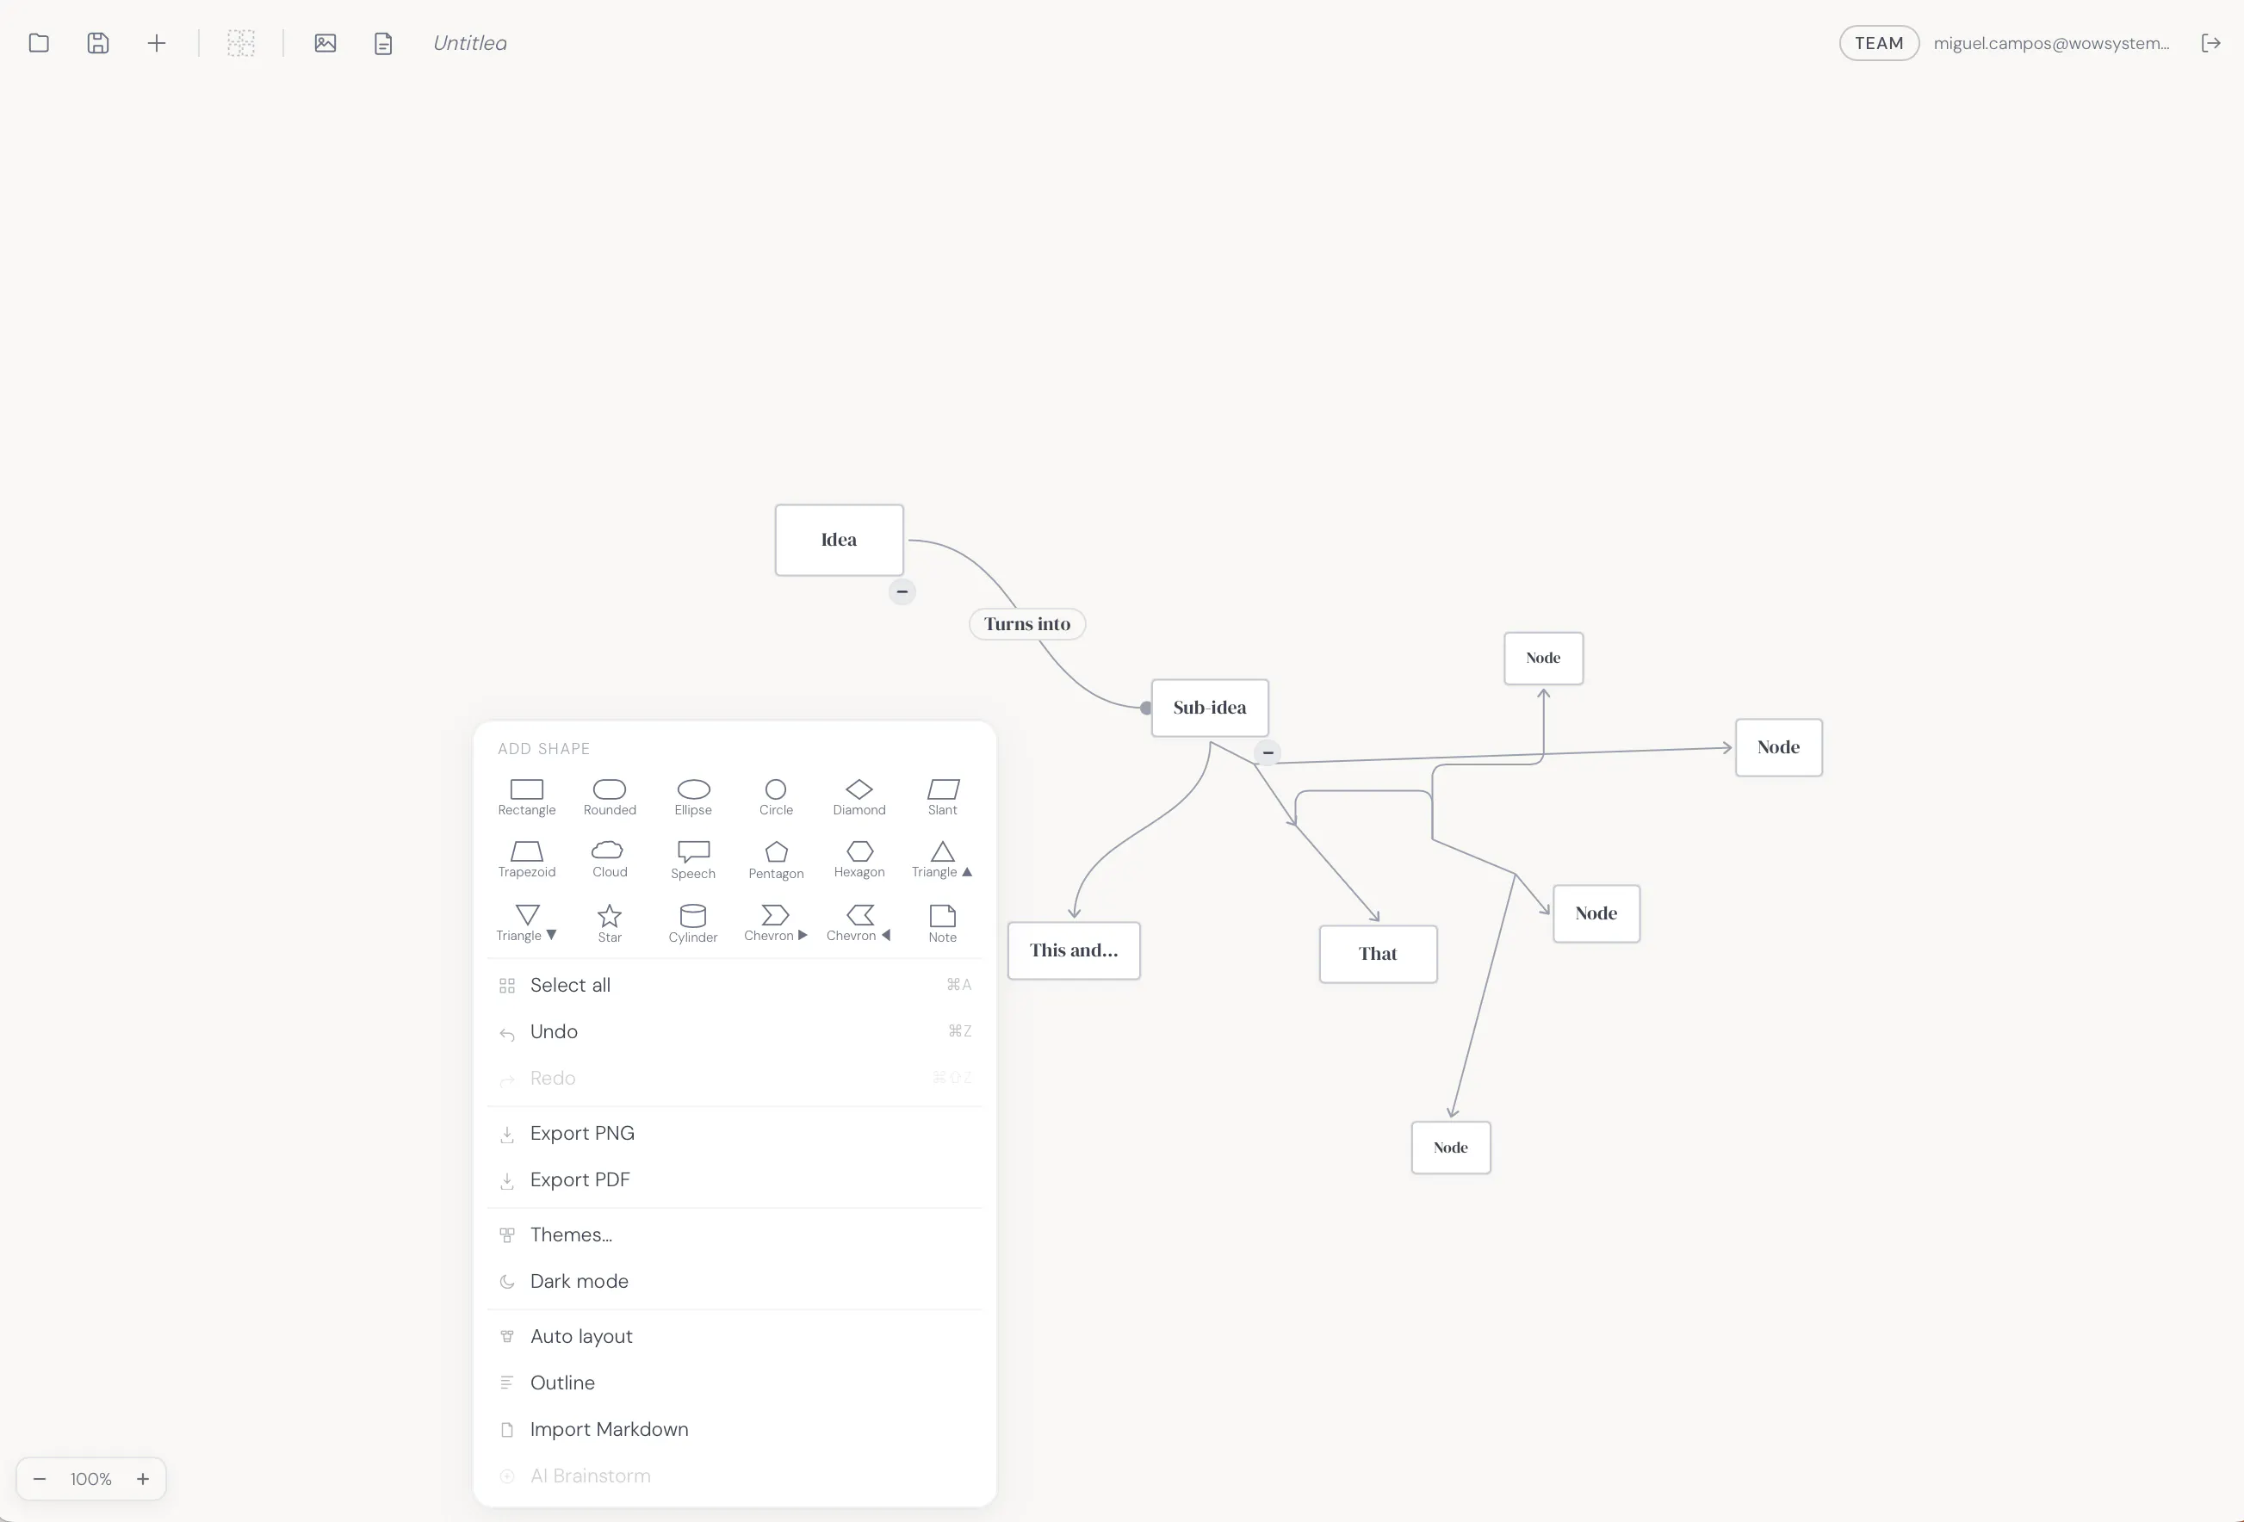Screen dimensions: 2244x1522
Task: Add a Trapezoid shape
Action: point(526,860)
